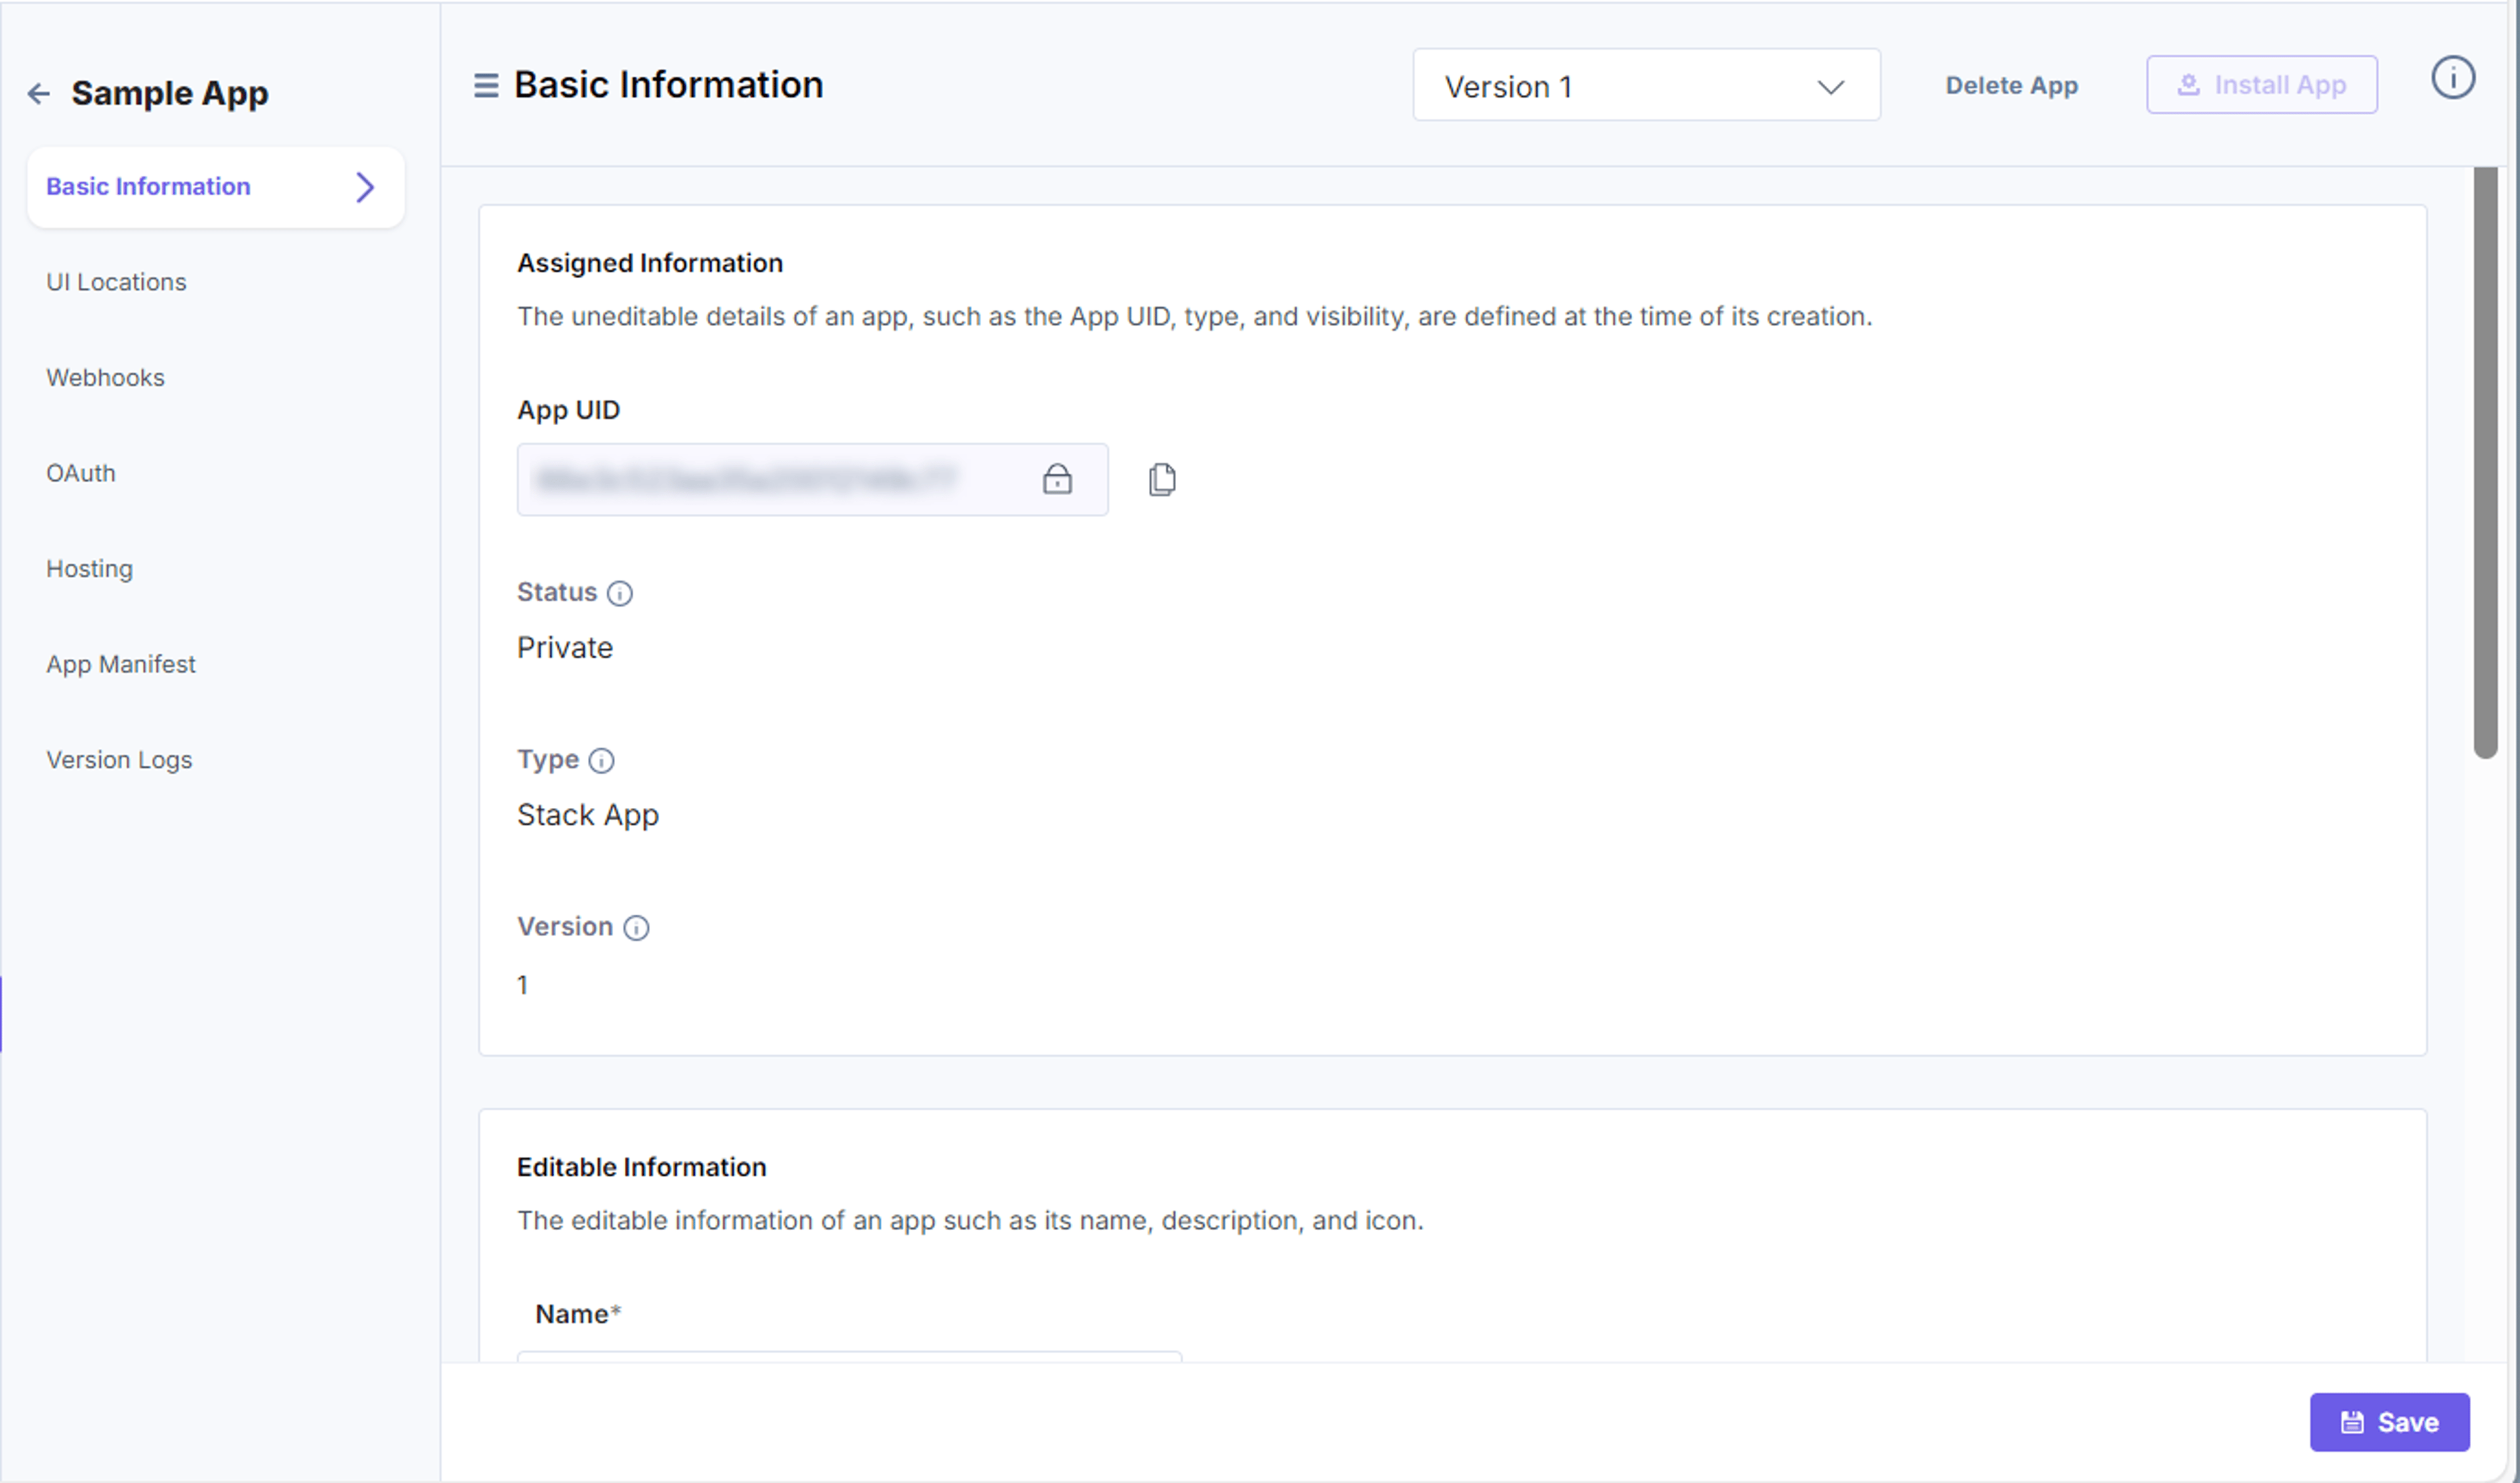Open the info icon beside Status
The width and height of the screenshot is (2520, 1483).
pos(620,594)
